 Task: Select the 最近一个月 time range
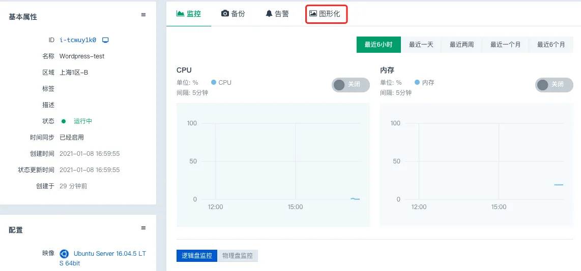[506, 45]
